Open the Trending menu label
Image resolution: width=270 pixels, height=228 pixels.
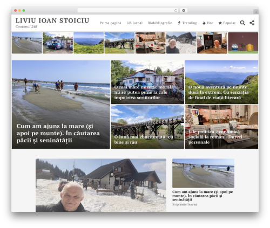190,23
